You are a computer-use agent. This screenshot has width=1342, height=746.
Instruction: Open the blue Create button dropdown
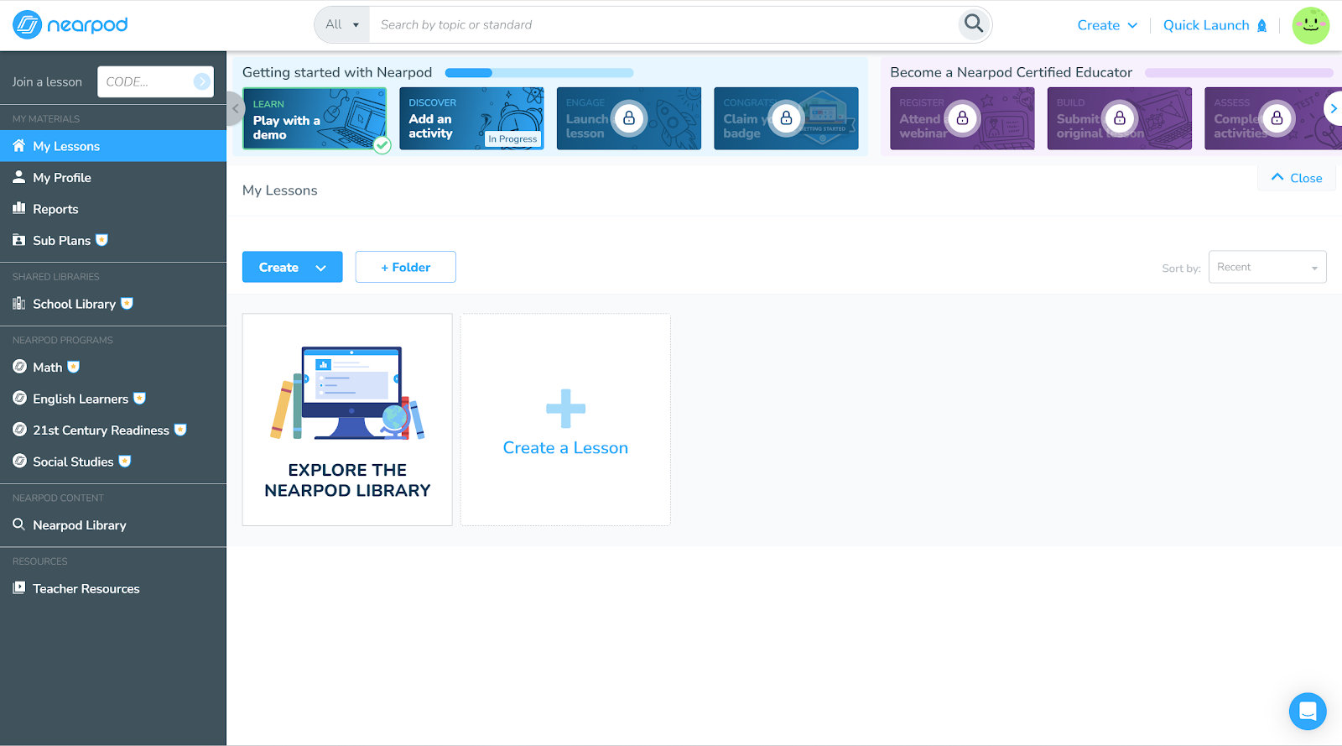[x=293, y=267]
